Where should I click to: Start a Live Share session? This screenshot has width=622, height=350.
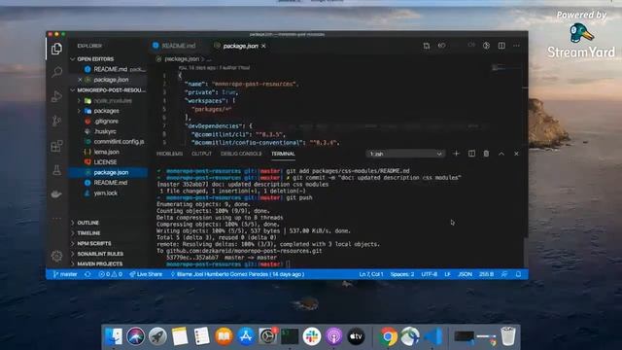(x=146, y=274)
